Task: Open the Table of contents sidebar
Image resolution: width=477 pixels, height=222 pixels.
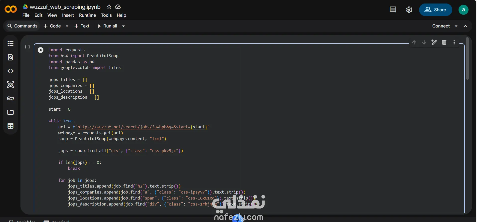Action: point(10,43)
